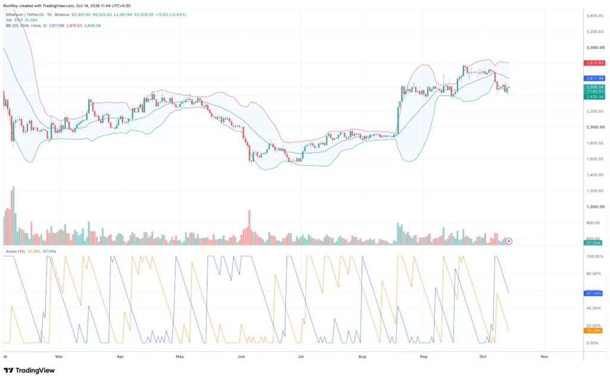Click the open value O2,497.94
Viewport: 610px width, 380px height.
[x=81, y=15]
